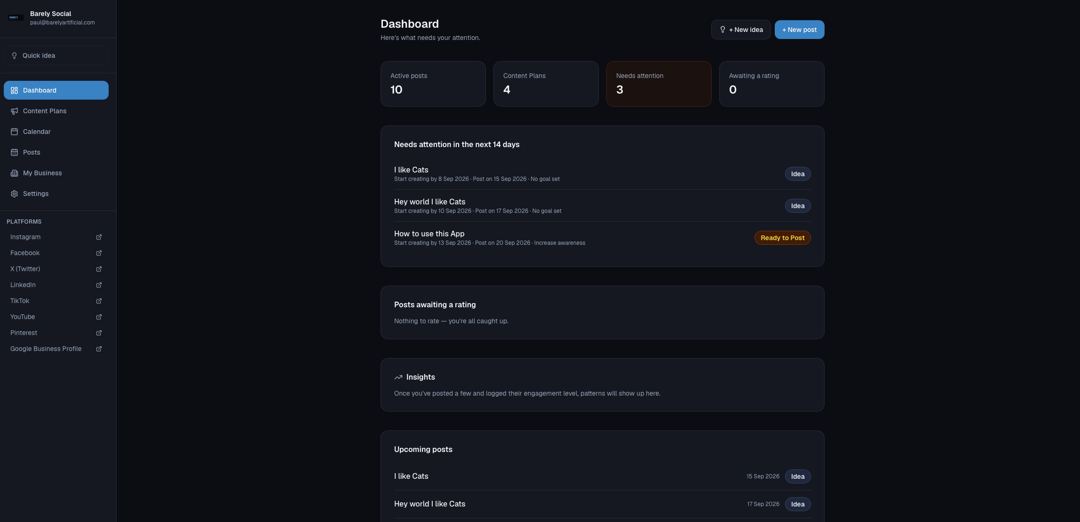Open 'Hey world I like Cats' in Needs attention

pos(602,206)
